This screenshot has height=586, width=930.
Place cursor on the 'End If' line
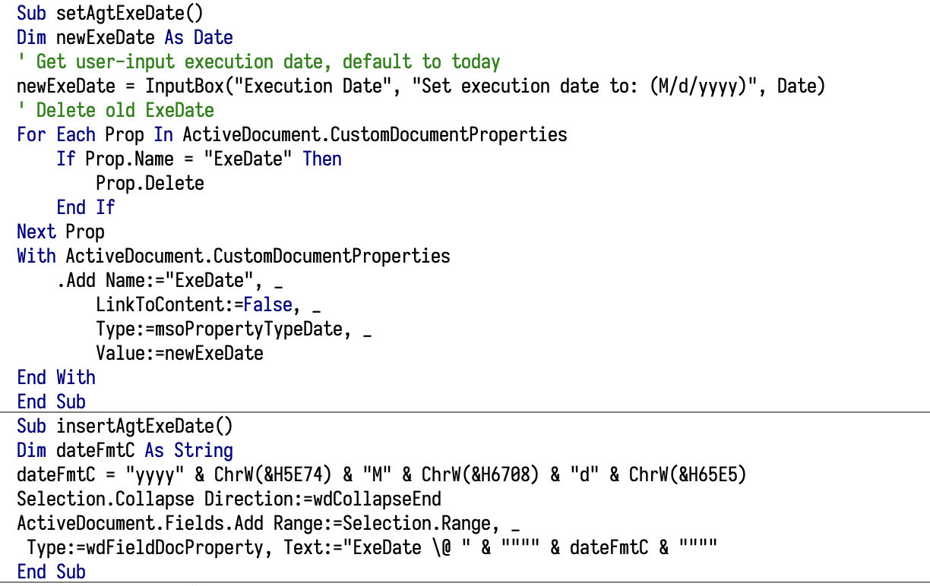click(x=85, y=207)
